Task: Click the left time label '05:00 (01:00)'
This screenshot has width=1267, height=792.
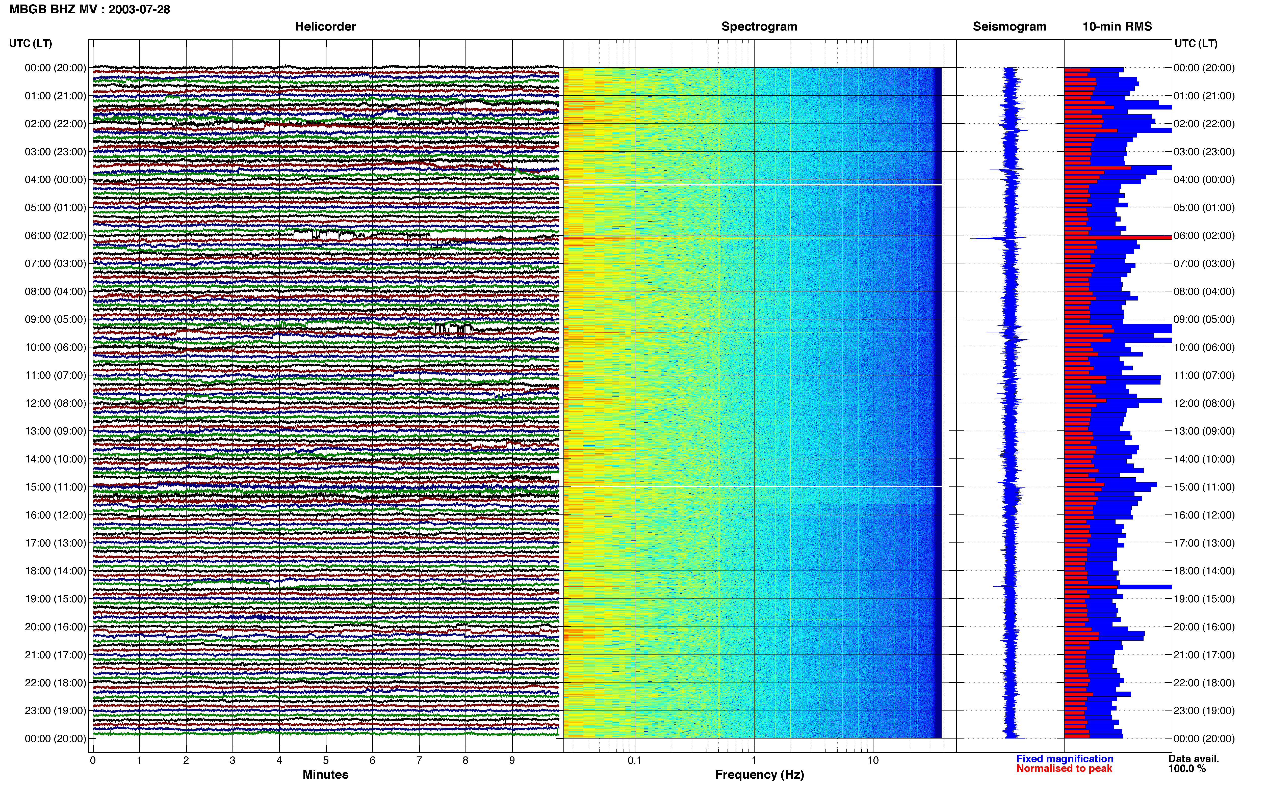Action: pyautogui.click(x=56, y=207)
